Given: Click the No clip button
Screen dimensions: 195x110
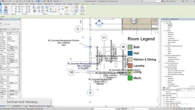Looking at the screenshot, I should tap(12, 90).
